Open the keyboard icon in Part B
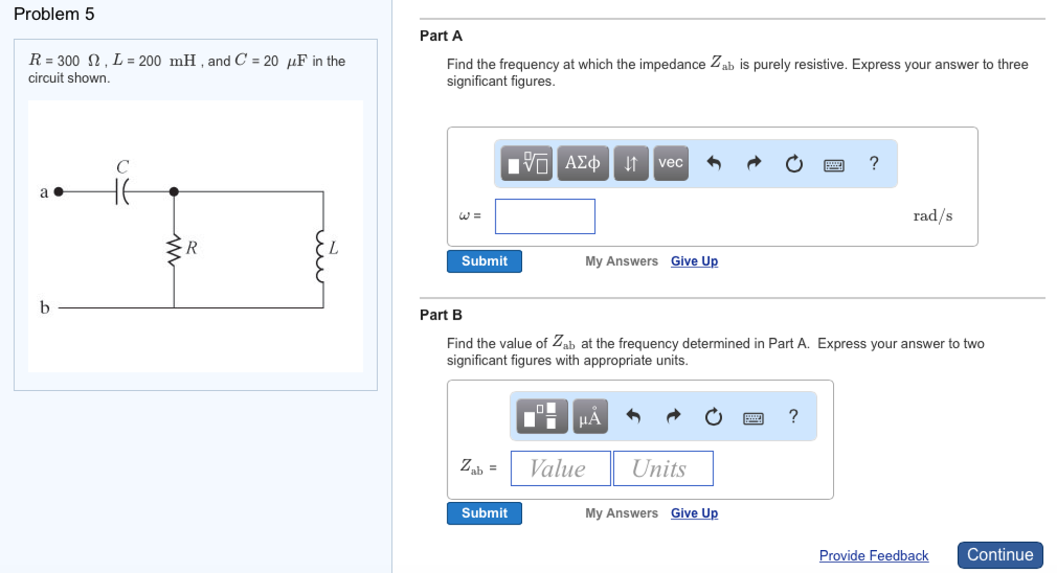 click(x=753, y=417)
